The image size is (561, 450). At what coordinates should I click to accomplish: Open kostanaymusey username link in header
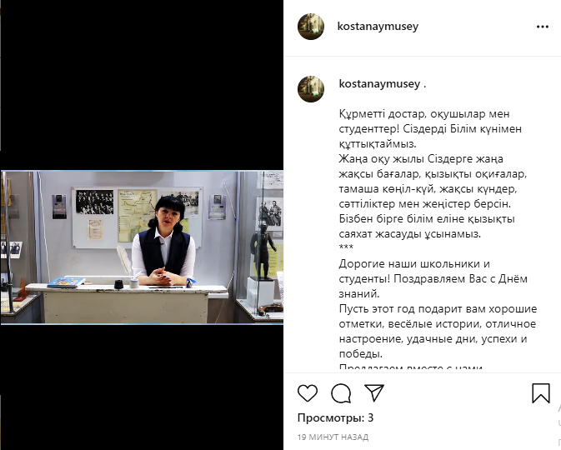[x=378, y=26]
